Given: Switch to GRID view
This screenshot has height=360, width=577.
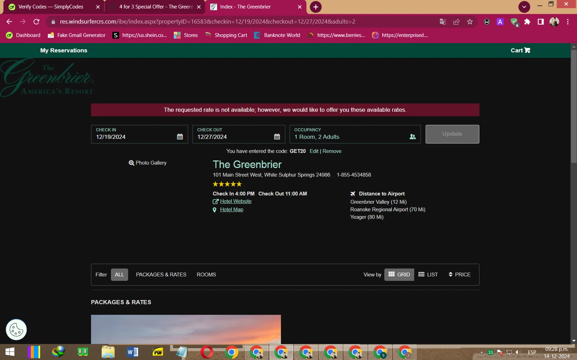Looking at the screenshot, I should 399,275.
